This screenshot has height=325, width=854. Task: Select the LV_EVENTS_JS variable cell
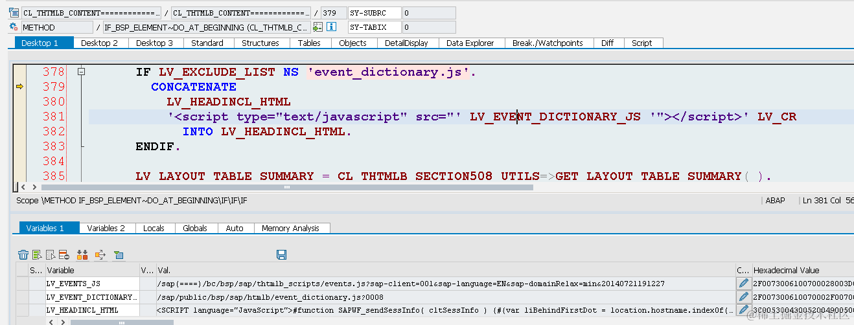click(92, 284)
